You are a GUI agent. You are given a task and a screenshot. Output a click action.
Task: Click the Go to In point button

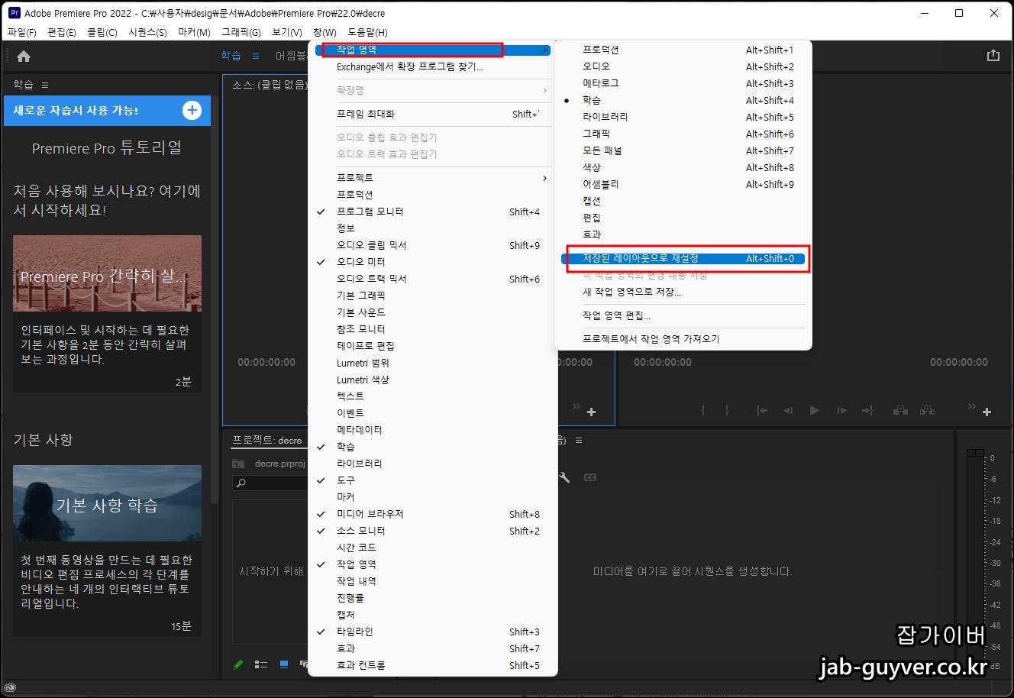pos(762,411)
